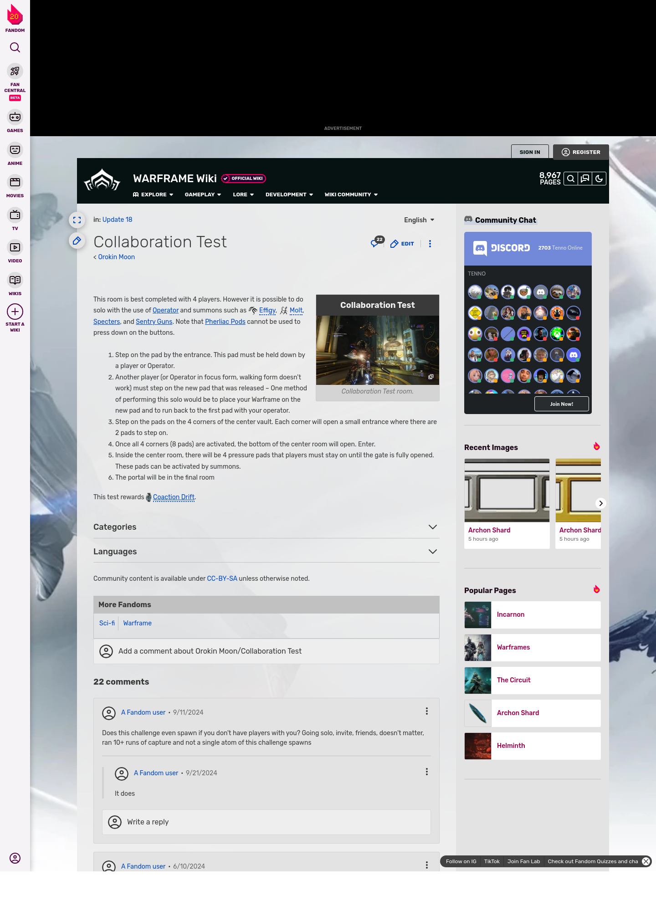Viewport: 656px width, 911px height.
Task: Open the English language dropdown
Action: (x=419, y=220)
